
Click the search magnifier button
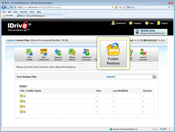click(154, 77)
